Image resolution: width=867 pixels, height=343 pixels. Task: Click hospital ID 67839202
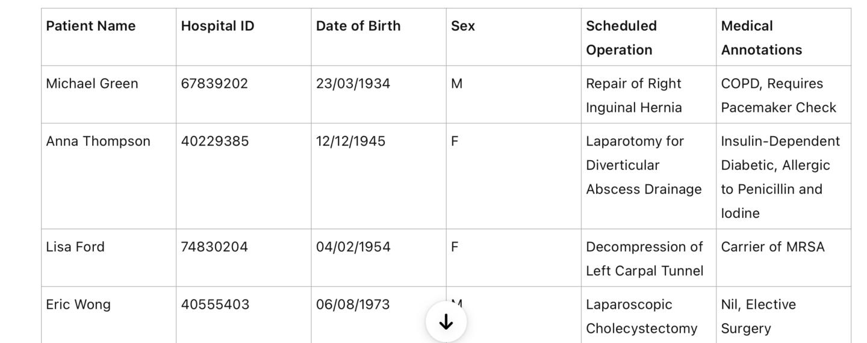point(214,84)
